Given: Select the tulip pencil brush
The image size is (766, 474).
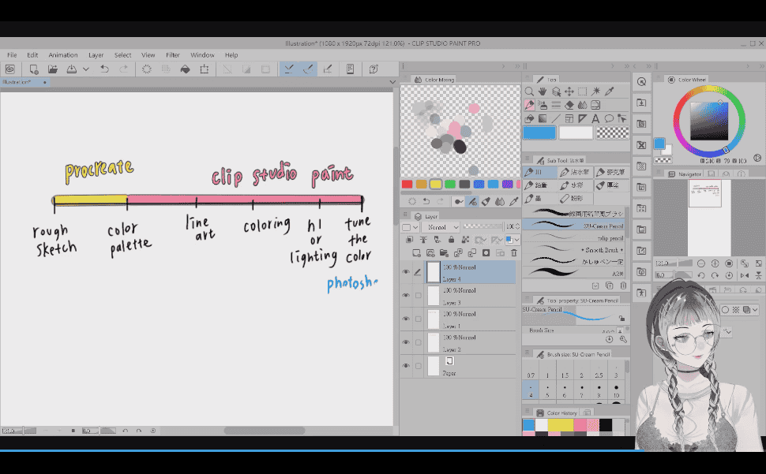Looking at the screenshot, I should (x=573, y=237).
